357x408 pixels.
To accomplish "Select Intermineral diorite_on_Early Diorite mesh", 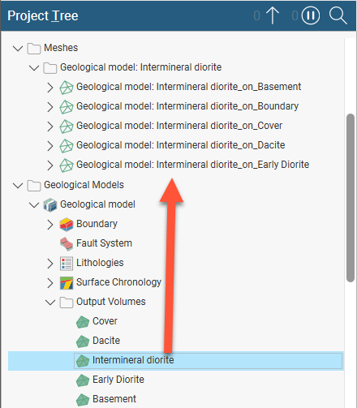I will [x=192, y=165].
